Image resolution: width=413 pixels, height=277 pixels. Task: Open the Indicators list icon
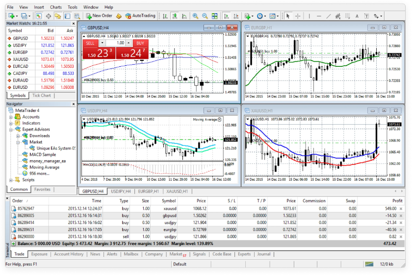[247, 16]
